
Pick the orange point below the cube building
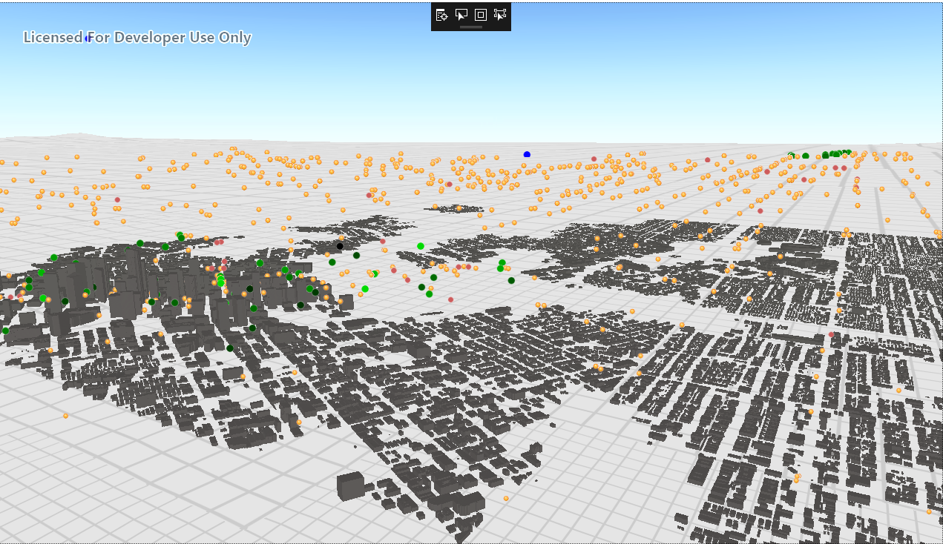point(506,498)
